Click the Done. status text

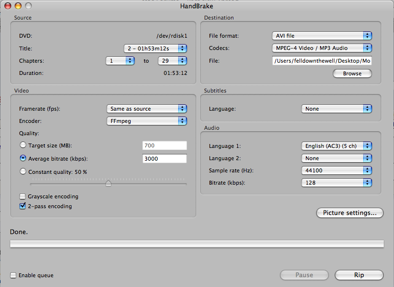19,232
